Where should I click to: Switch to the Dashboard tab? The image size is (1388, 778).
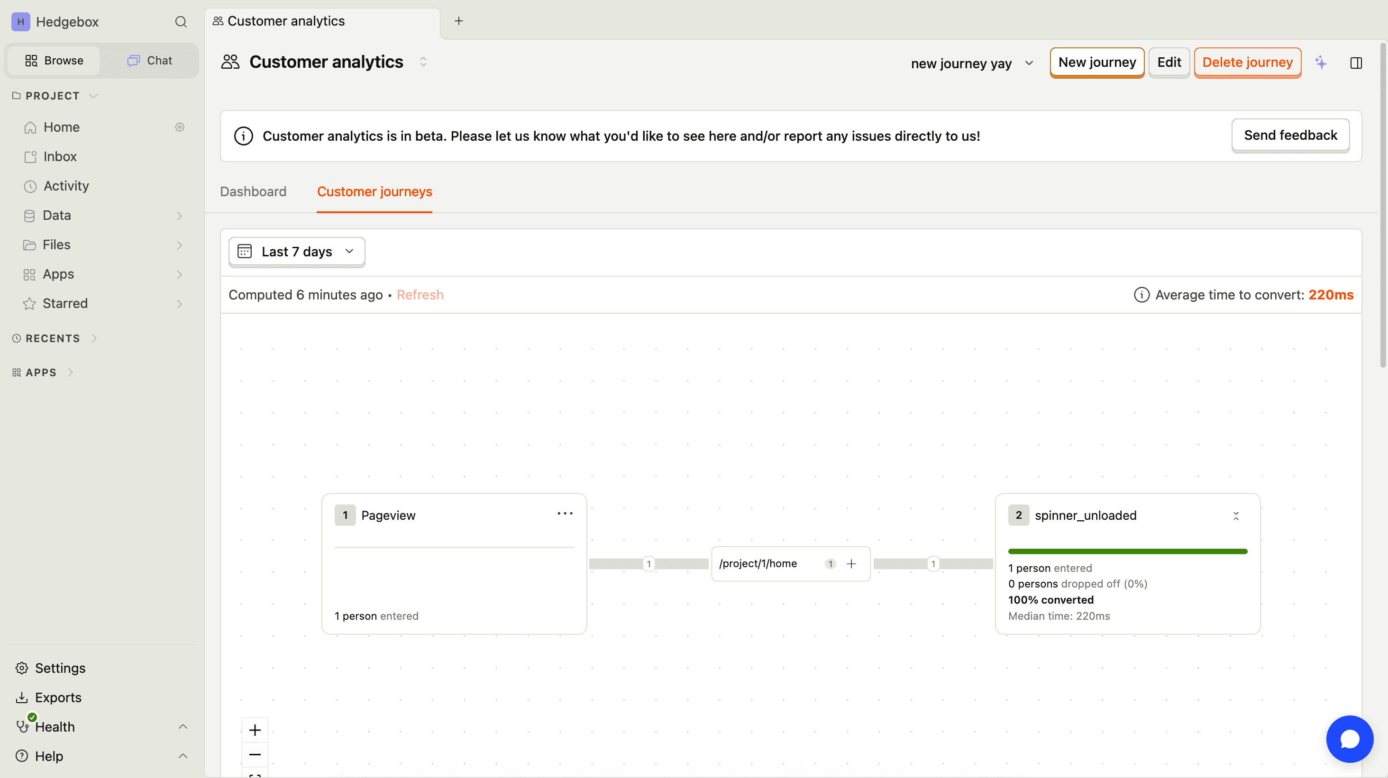click(x=253, y=192)
